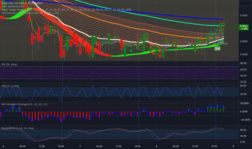Click the 0.00 level on Stoch RSI axis
Viewport: 252px width, 149px height.
pos(243,142)
